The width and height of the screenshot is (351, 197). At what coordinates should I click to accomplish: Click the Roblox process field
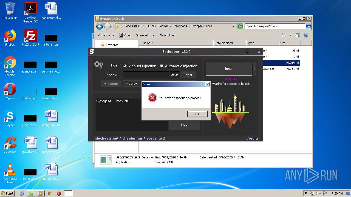pos(132,83)
